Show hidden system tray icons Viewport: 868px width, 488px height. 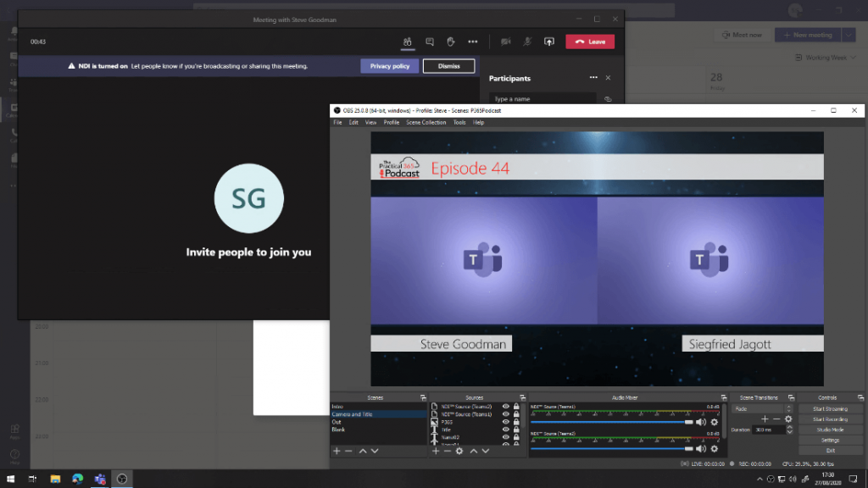[759, 480]
